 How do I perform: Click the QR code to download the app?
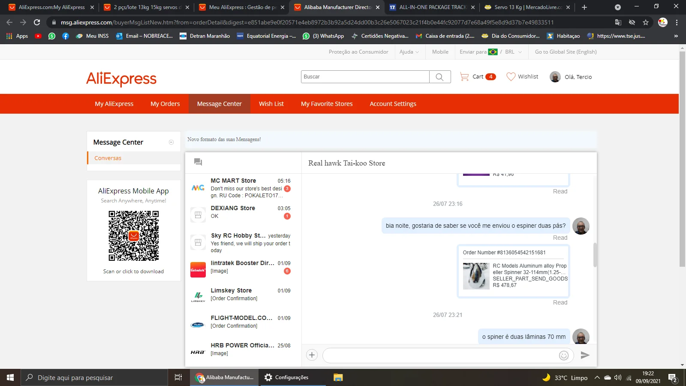(134, 235)
